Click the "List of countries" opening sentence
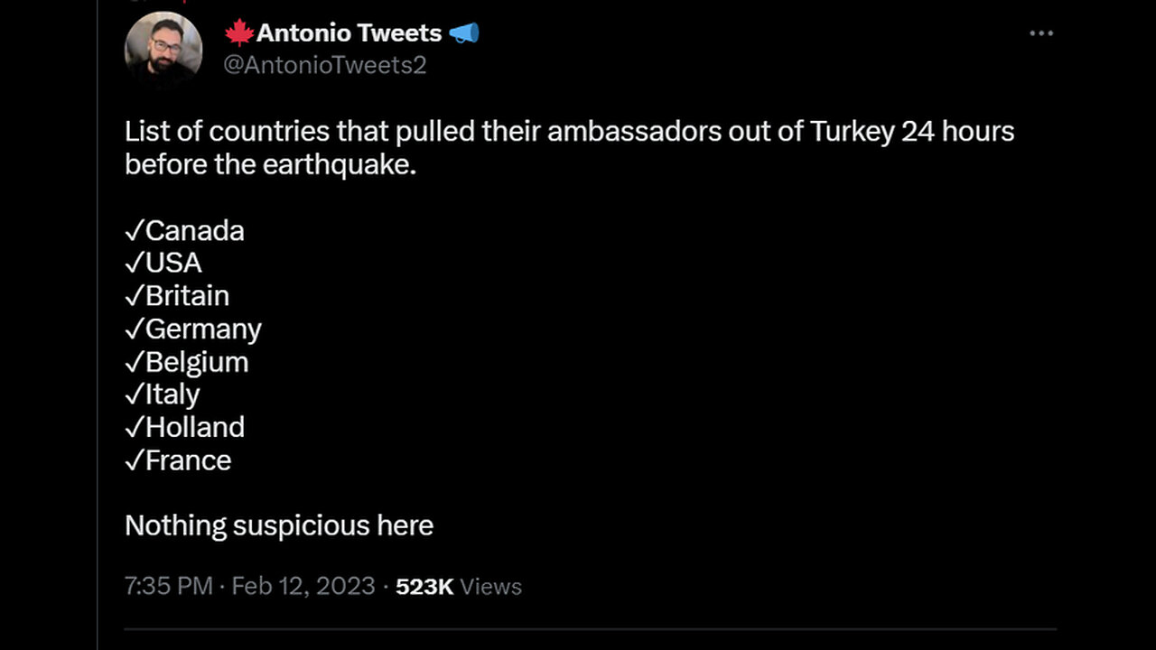 pos(569,132)
